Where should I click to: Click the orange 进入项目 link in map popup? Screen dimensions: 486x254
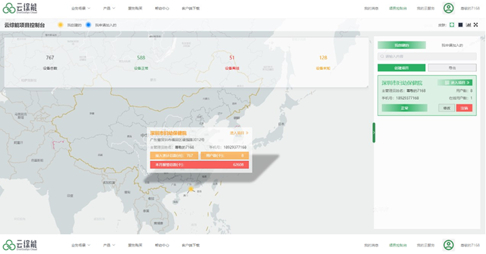(x=239, y=133)
